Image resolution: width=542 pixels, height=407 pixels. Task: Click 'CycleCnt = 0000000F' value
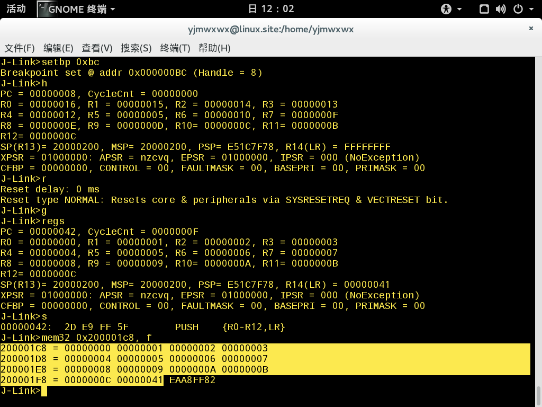(x=143, y=232)
